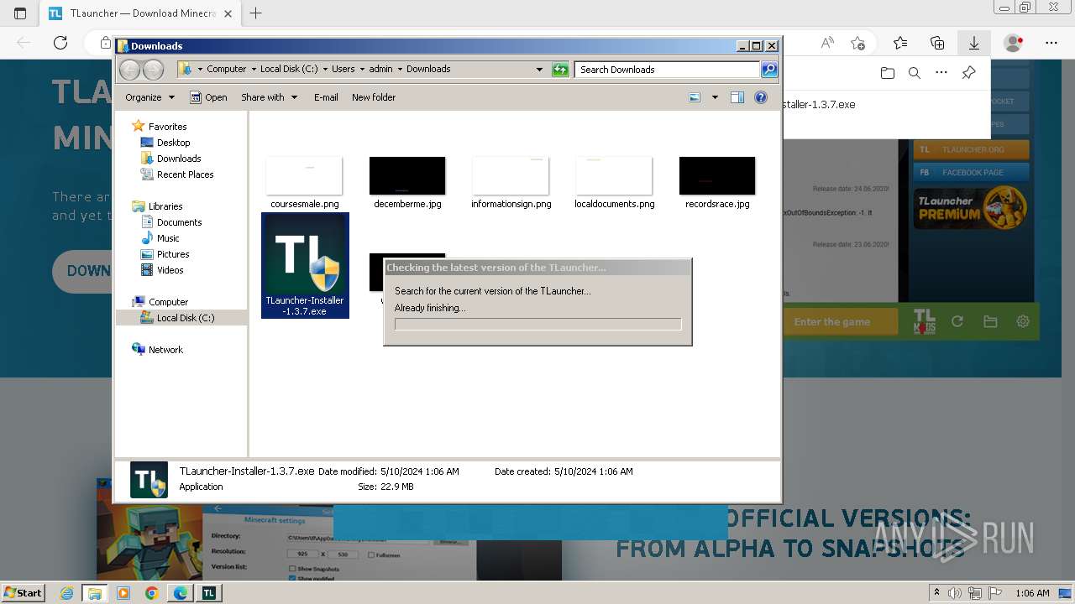Select informationsign.png thumbnail
1075x604 pixels.
pos(511,175)
